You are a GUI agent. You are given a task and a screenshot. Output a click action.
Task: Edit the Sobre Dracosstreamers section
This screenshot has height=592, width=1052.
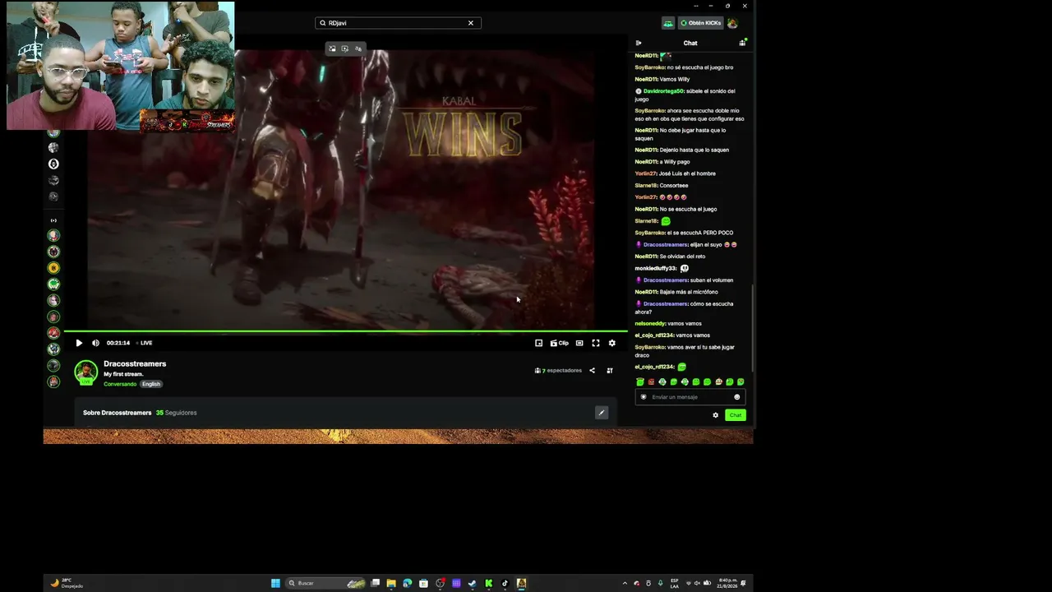pos(602,413)
